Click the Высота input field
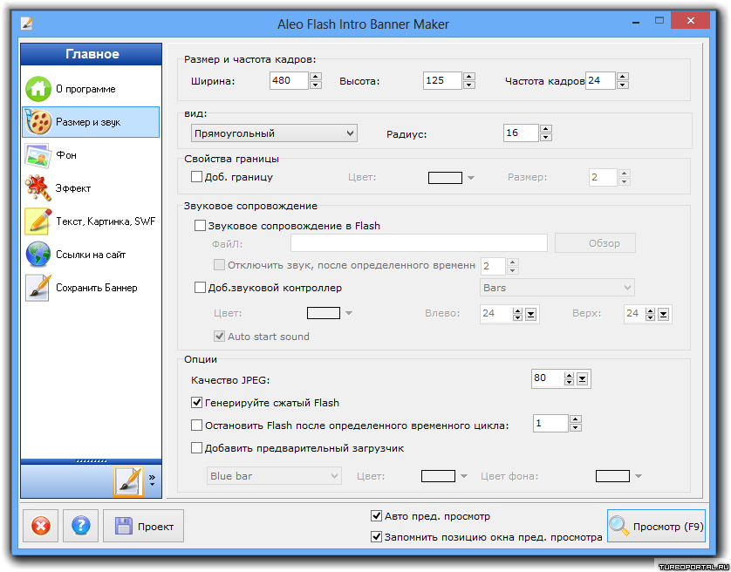The height and width of the screenshot is (572, 731). (442, 80)
